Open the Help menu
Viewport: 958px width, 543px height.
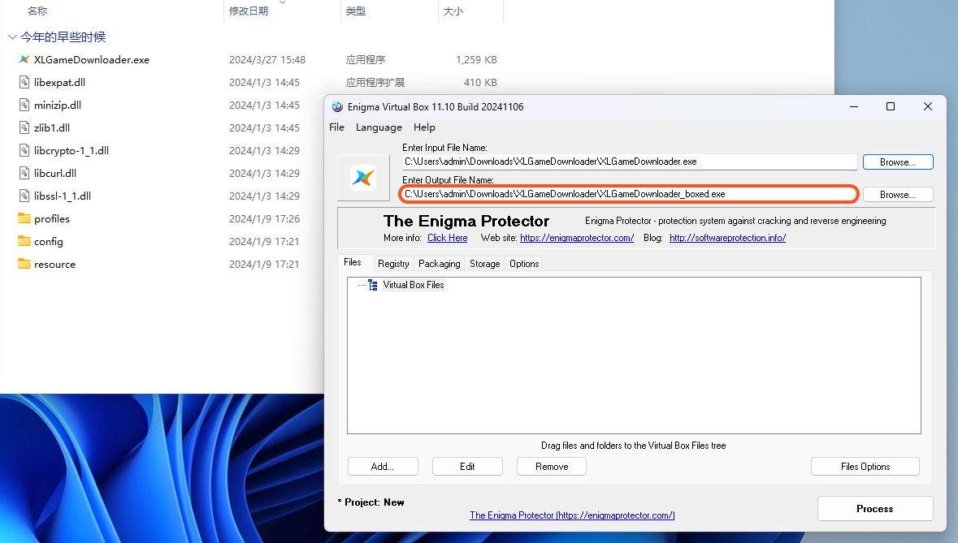424,127
